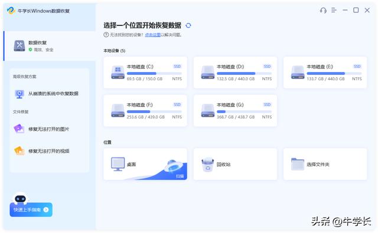Click the desktop monitor icon
Image resolution: width=378 pixels, height=233 pixels.
(118, 164)
